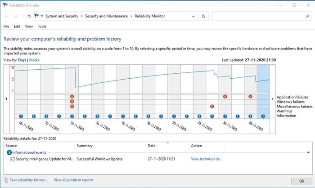Switch chart view to Days
This screenshot has height=188, width=315.
pyautogui.click(x=22, y=60)
